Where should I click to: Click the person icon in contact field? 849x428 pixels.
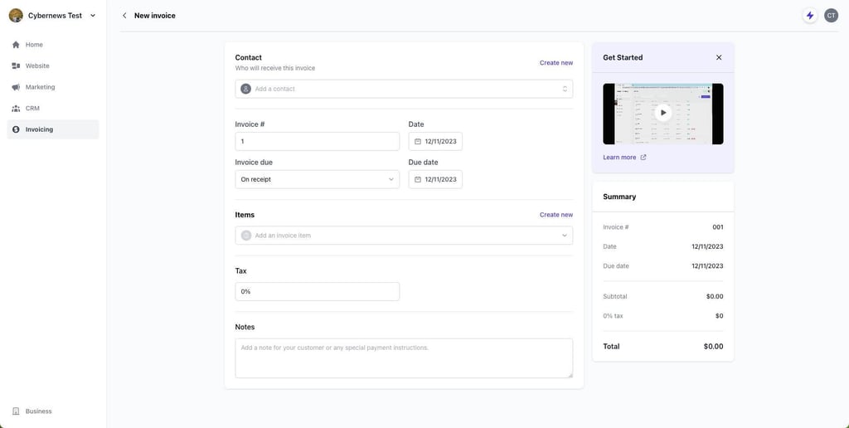tap(245, 89)
